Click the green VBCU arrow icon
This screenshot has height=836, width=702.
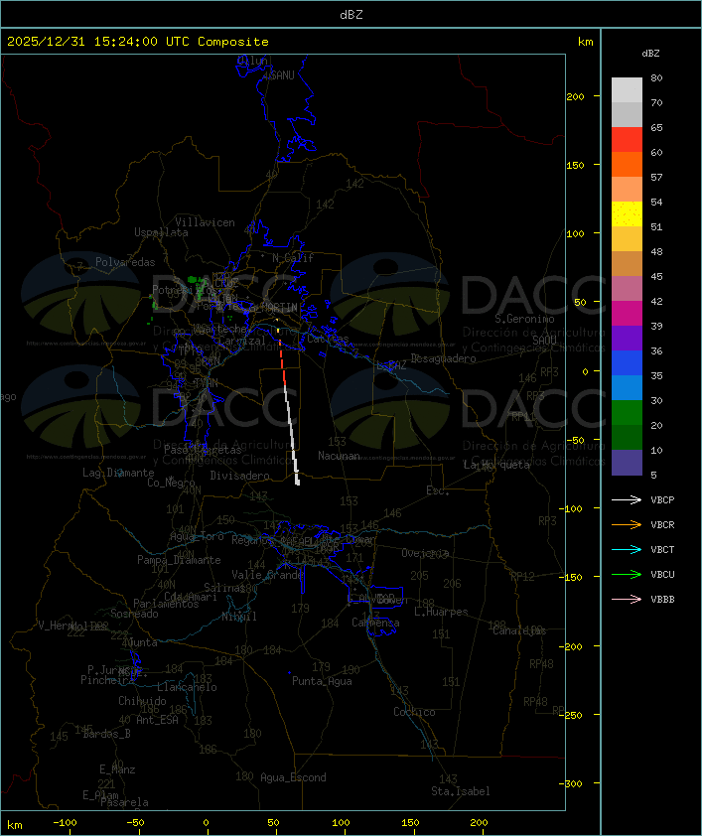(x=627, y=574)
